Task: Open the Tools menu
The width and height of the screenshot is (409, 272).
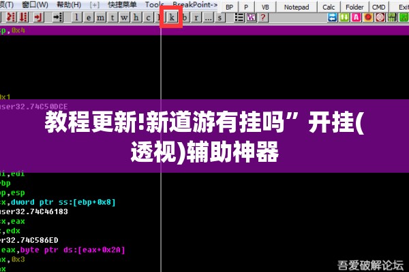Action: coord(155,5)
